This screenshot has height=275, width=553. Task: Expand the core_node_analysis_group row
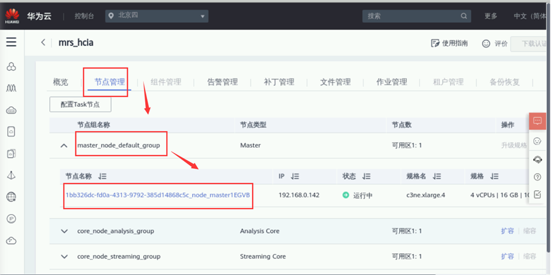[64, 232]
